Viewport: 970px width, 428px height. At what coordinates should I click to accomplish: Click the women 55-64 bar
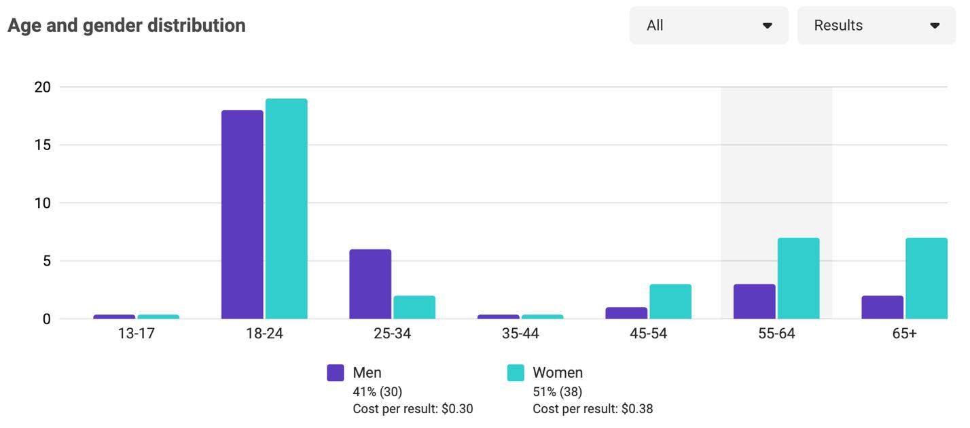tap(798, 279)
